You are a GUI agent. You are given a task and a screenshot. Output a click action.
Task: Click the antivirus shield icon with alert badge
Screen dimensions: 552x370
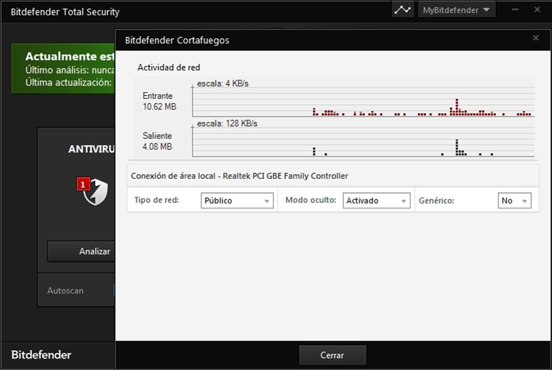(x=93, y=191)
